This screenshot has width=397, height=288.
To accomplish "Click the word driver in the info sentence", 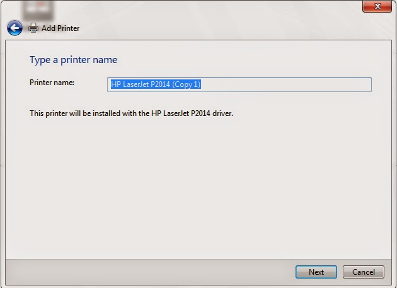I will click(222, 113).
